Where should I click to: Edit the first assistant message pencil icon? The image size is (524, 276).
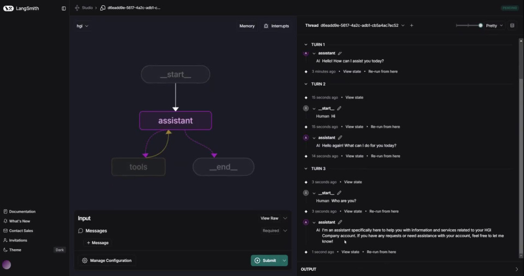coord(340,53)
